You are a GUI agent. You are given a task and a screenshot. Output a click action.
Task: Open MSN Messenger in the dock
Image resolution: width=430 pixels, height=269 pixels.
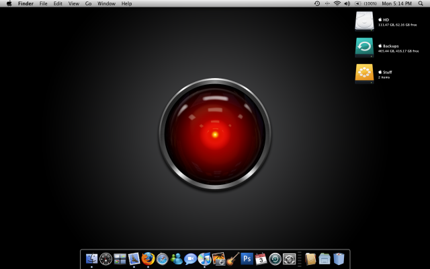tap(176, 259)
